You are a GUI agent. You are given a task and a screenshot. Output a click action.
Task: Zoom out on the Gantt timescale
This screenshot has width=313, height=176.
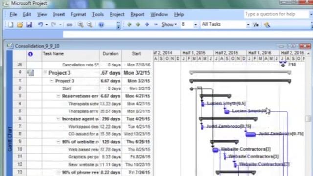tap(89, 25)
